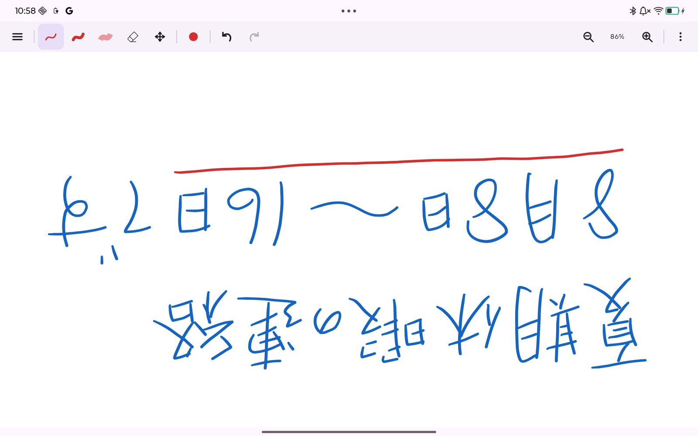Zoom out the canvas
This screenshot has height=436, width=698.
click(588, 37)
